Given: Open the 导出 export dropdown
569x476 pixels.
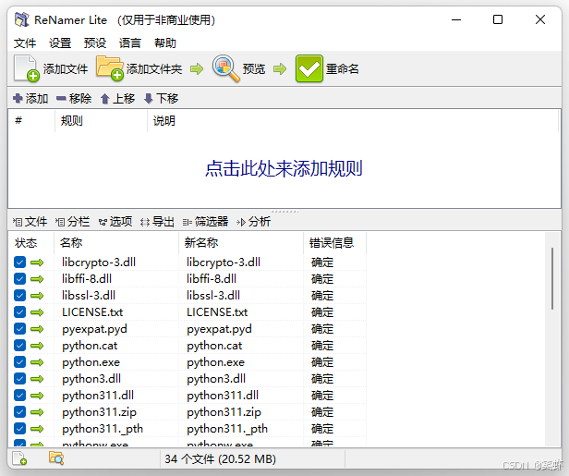Looking at the screenshot, I should [157, 222].
